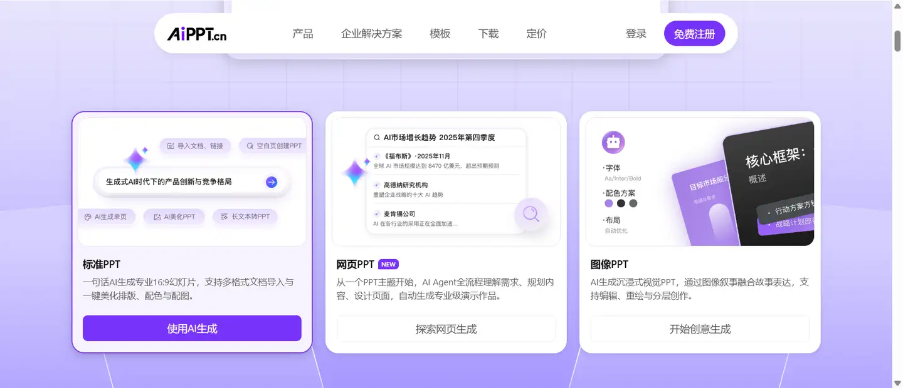Select the gray color scheme swatch
The height and width of the screenshot is (388, 903).
click(633, 203)
